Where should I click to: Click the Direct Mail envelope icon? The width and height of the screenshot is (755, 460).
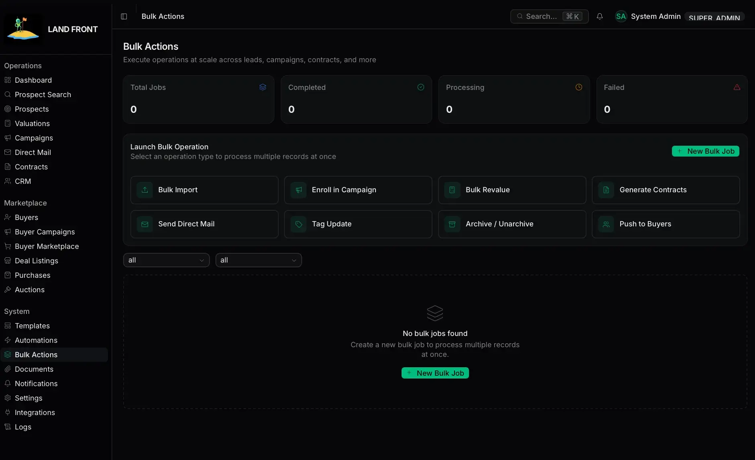8,152
